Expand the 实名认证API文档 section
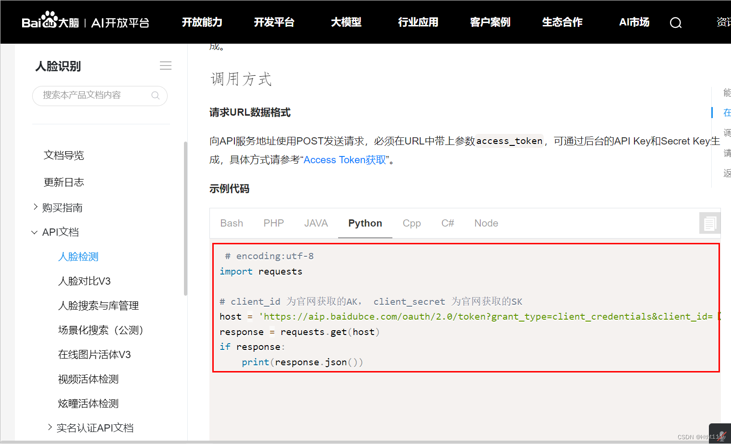Screen dimensions: 731x444 coord(95,427)
